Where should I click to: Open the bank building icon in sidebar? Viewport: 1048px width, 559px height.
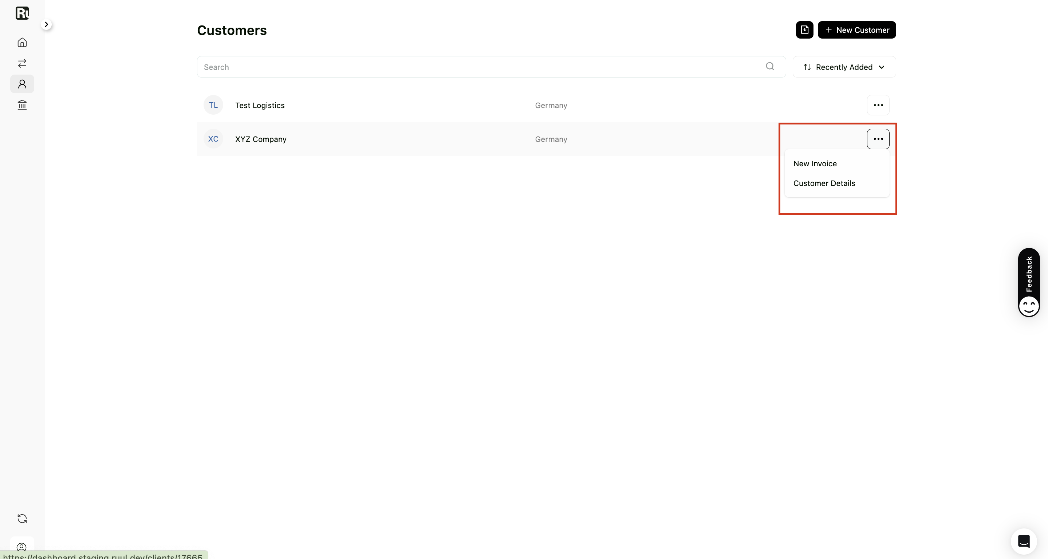coord(22,105)
